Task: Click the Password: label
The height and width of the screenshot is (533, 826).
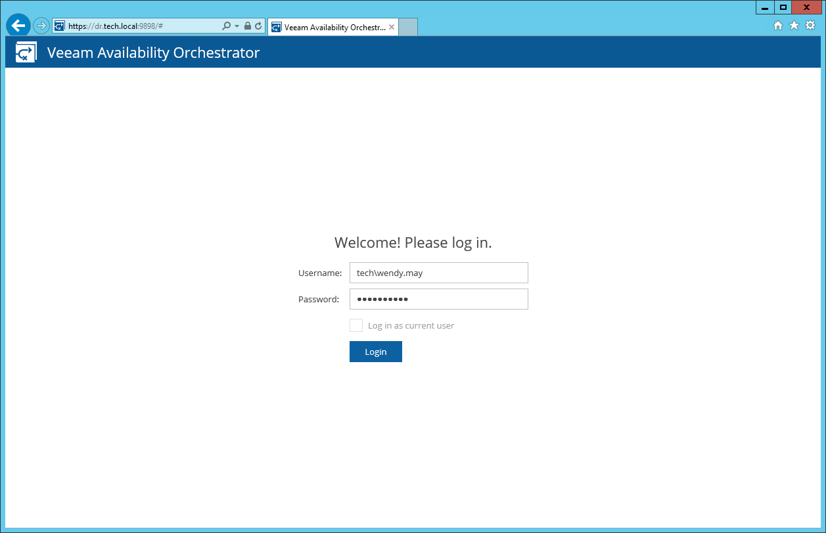Action: pos(319,299)
